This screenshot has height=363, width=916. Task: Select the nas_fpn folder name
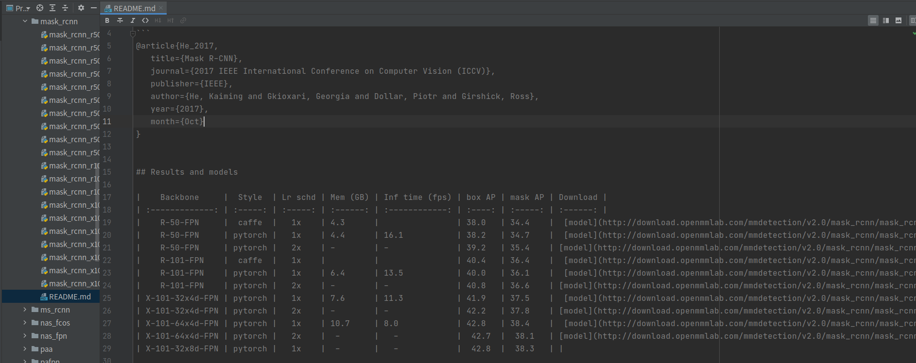53,336
